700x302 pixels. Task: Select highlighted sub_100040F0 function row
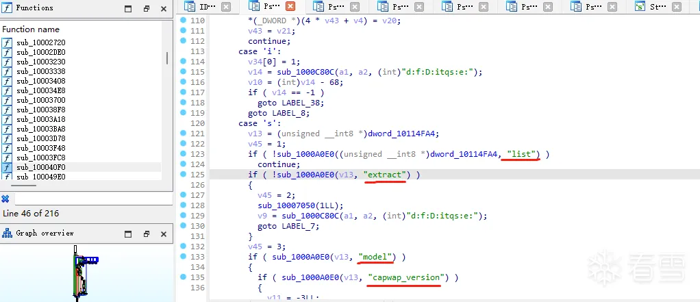80,167
